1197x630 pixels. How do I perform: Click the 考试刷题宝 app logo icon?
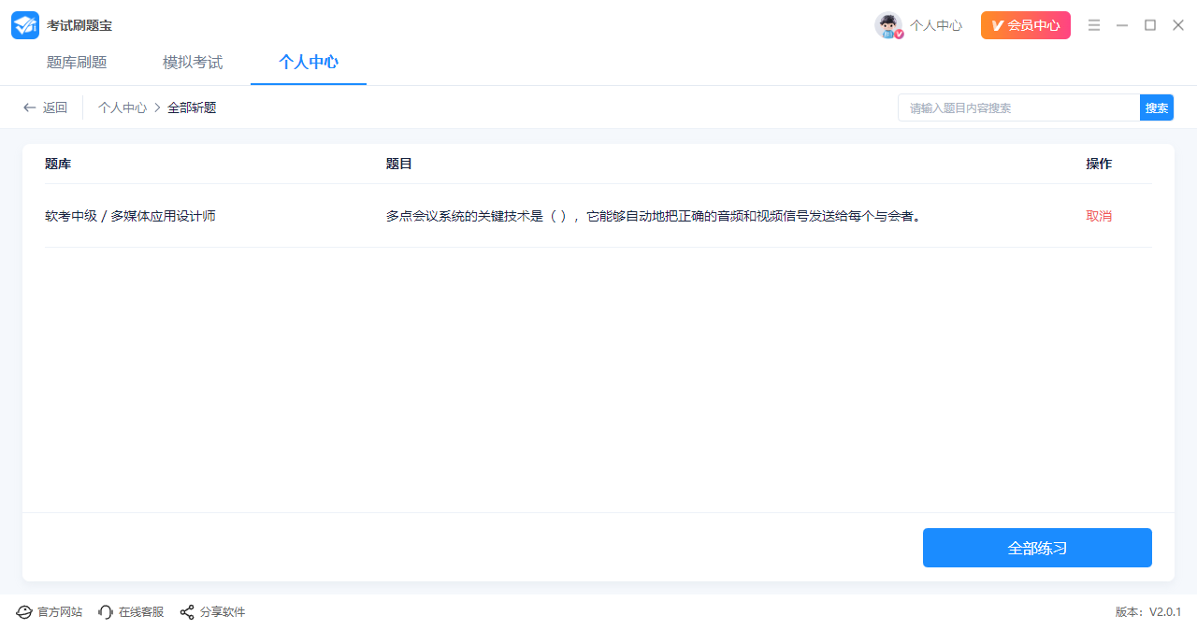(x=25, y=25)
